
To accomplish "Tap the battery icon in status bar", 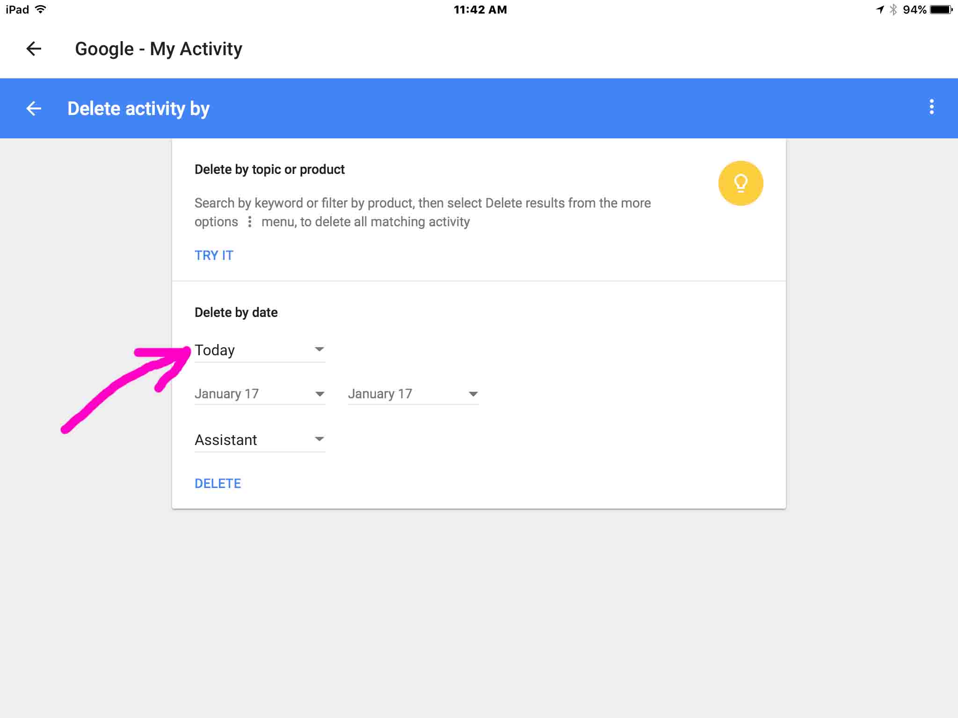I will tap(941, 9).
